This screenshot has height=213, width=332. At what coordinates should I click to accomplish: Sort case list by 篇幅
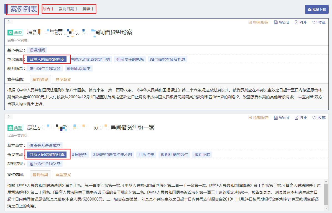pyautogui.click(x=88, y=9)
